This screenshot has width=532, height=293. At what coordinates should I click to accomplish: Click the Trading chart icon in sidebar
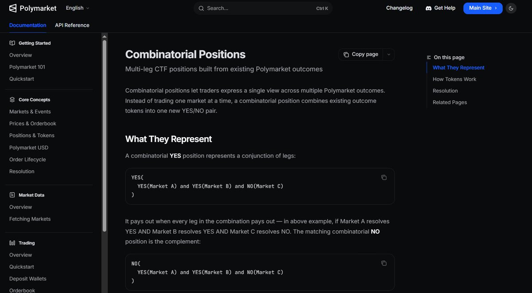coord(12,243)
